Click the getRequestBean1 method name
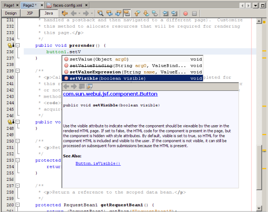 point(121,205)
